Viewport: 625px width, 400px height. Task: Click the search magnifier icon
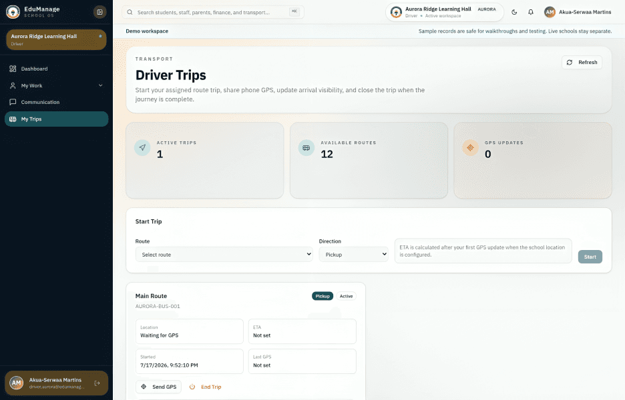click(130, 13)
